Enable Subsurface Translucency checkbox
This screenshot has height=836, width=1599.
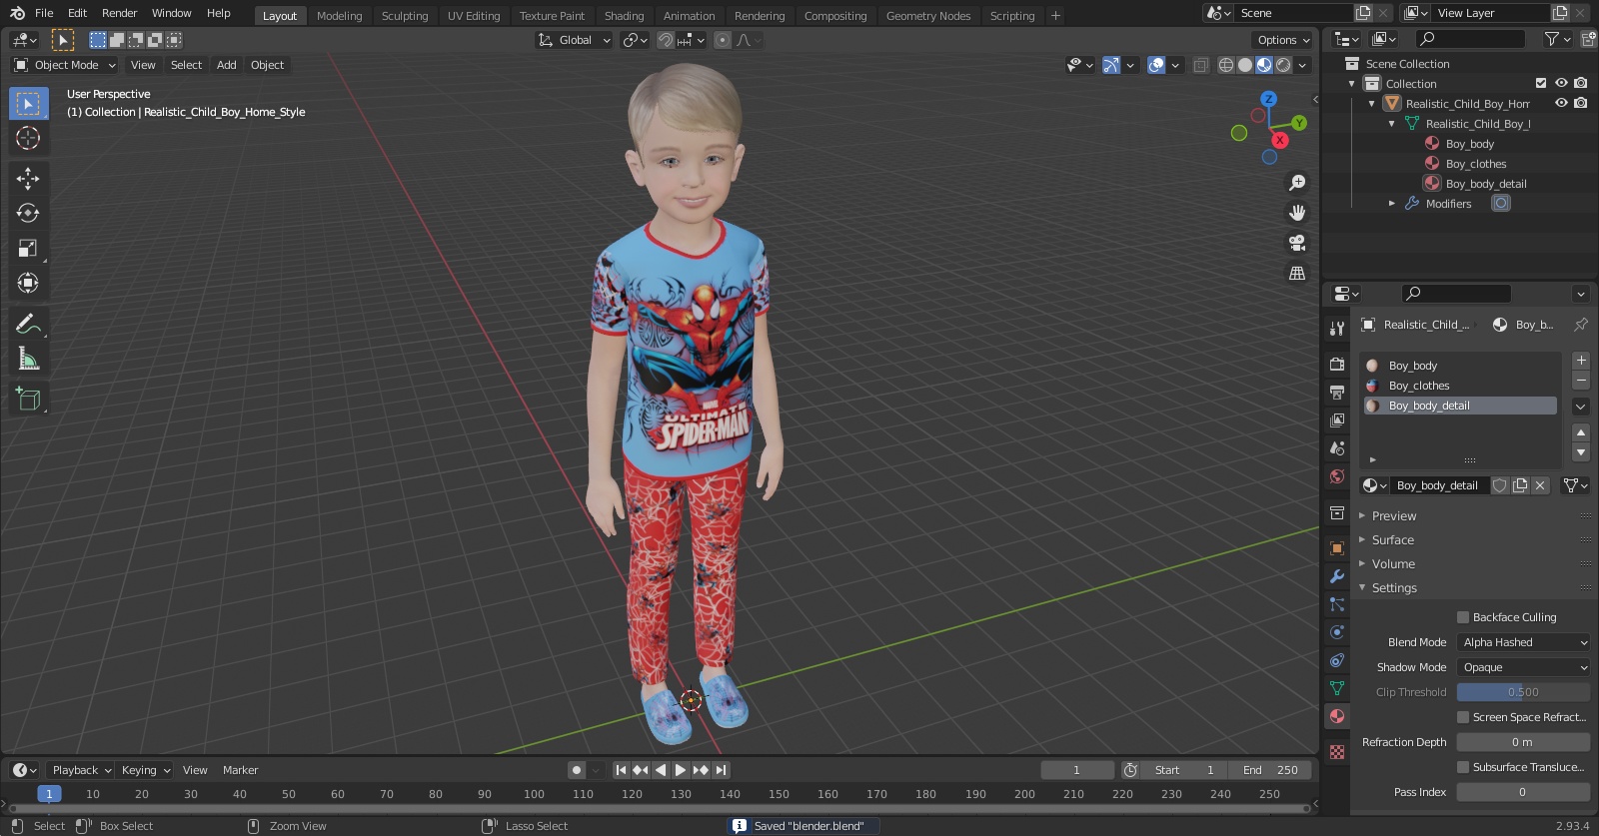pyautogui.click(x=1463, y=767)
